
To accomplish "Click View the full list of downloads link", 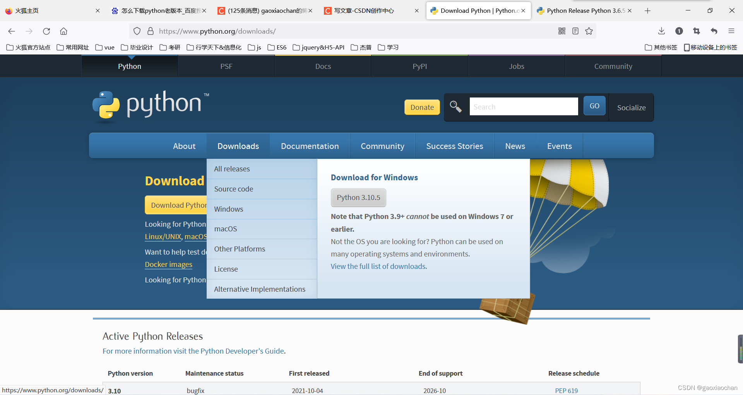I will click(378, 266).
